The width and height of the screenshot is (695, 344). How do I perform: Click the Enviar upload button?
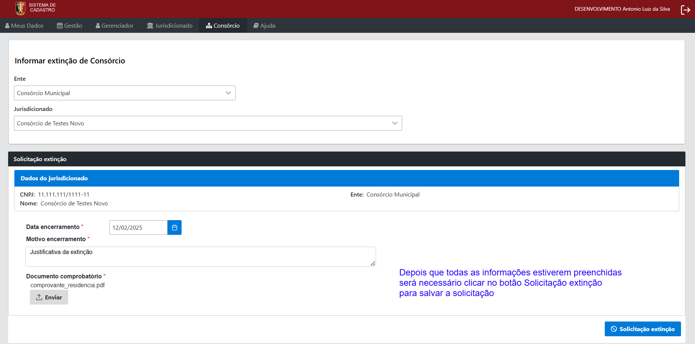49,297
